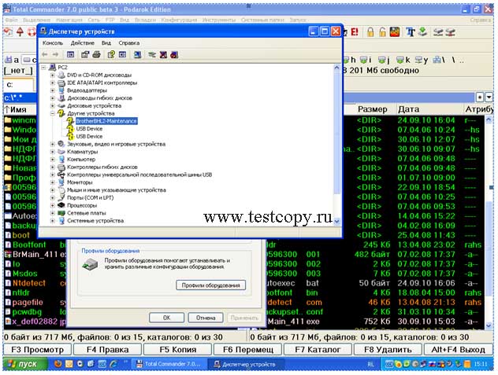Click the Alt+F4 Выход button
Viewport: 498px width, 375px height.
[x=458, y=350]
